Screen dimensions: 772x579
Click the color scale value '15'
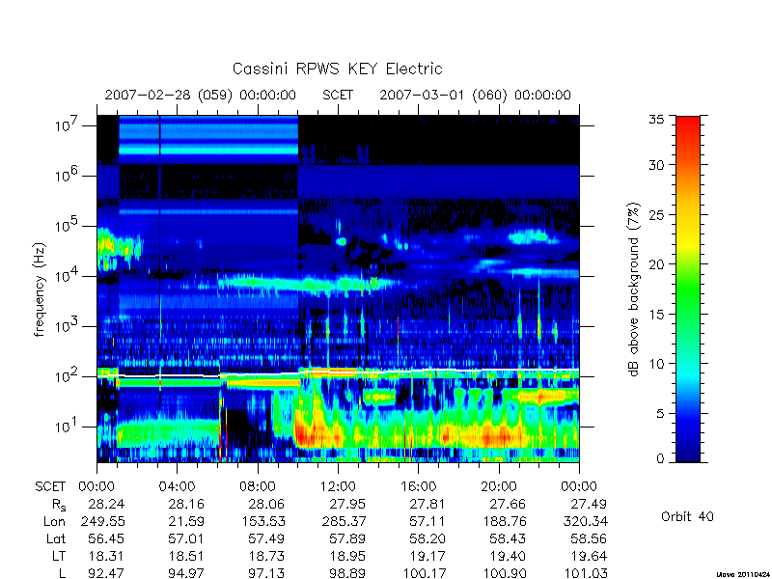click(656, 315)
